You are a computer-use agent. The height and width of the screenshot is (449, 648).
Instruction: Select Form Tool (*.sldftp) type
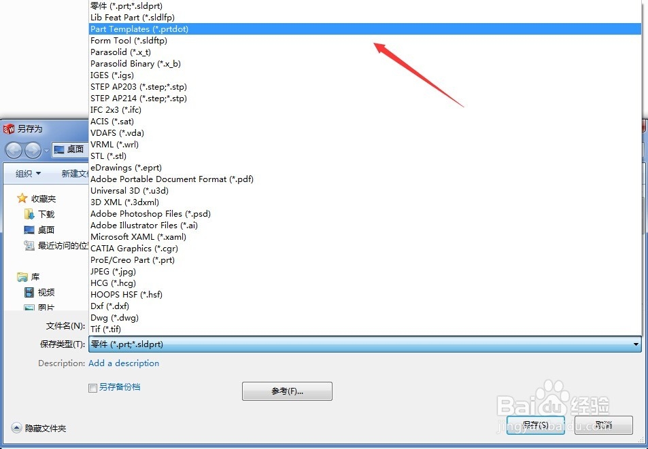pyautogui.click(x=365, y=41)
